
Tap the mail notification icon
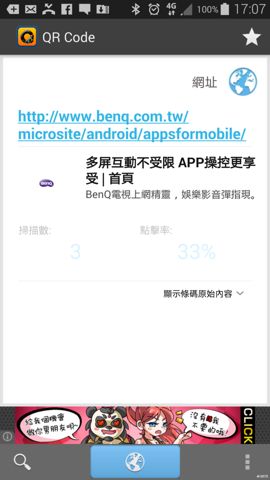pos(31,9)
